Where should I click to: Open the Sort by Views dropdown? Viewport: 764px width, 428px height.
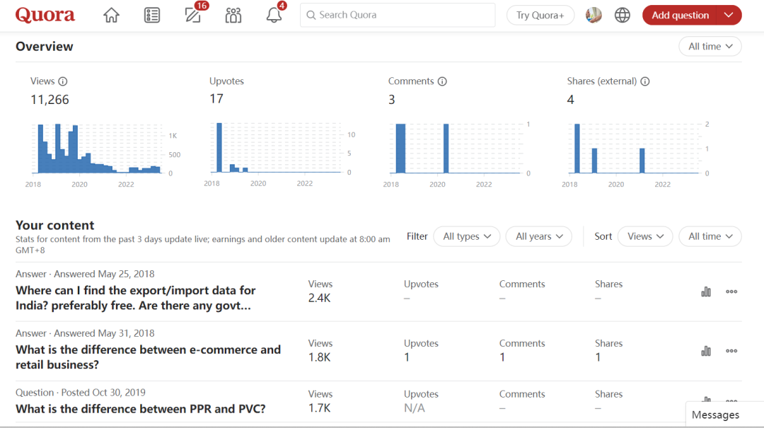pos(644,236)
